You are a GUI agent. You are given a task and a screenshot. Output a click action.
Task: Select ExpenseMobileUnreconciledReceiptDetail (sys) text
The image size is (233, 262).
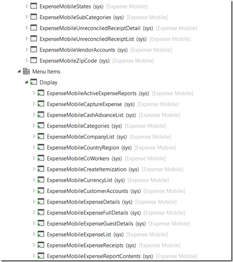(96, 28)
